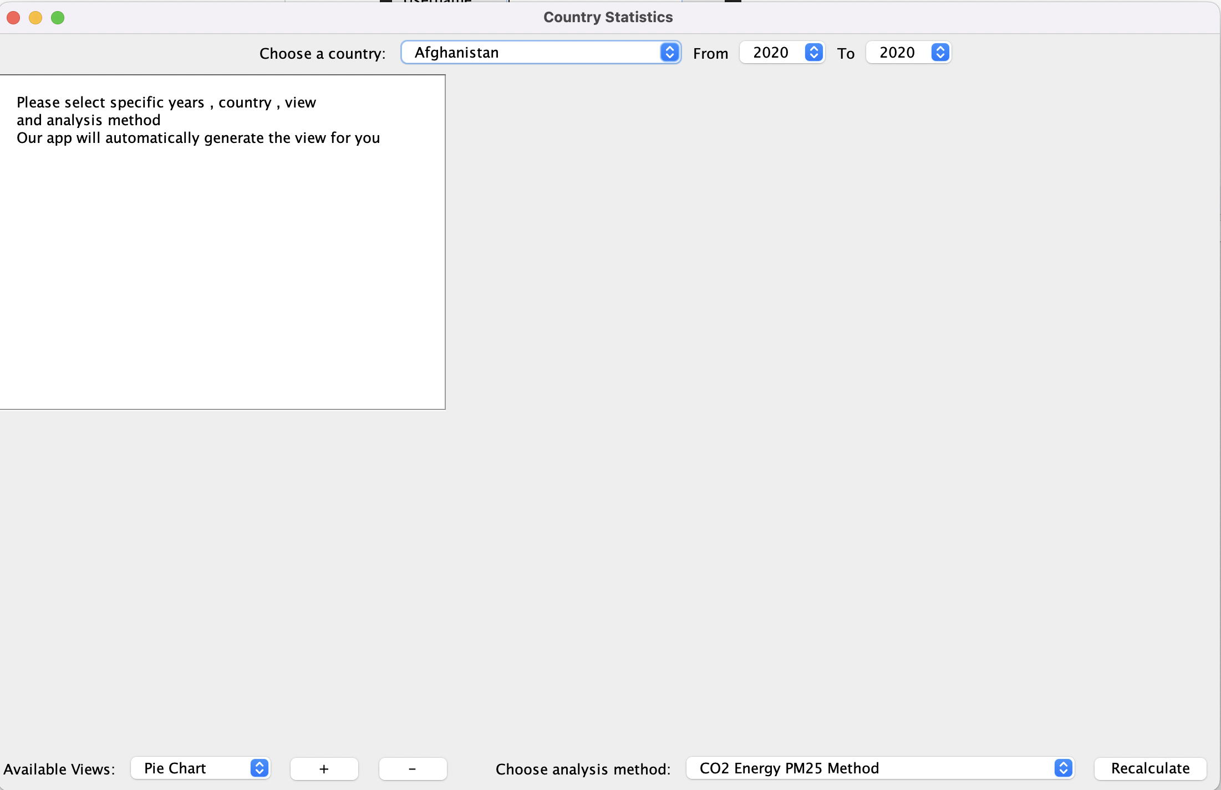Minimize the window with the yellow button
This screenshot has height=790, width=1221.
tap(35, 18)
